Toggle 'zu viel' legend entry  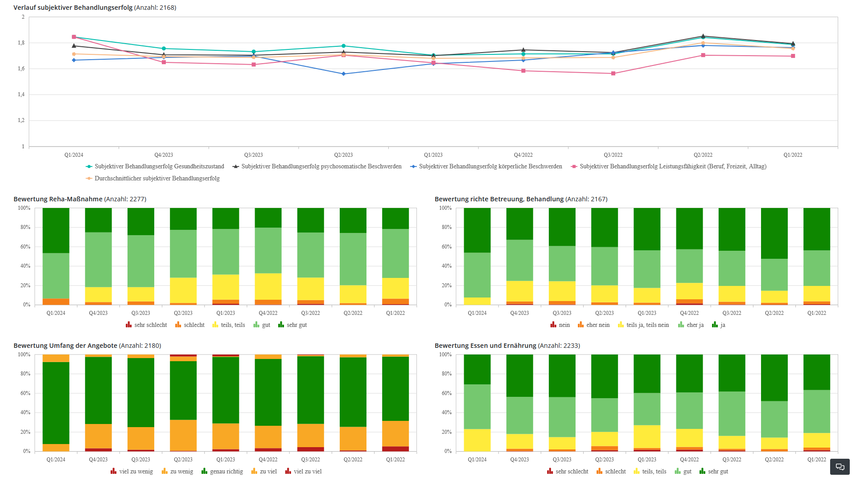click(x=264, y=472)
